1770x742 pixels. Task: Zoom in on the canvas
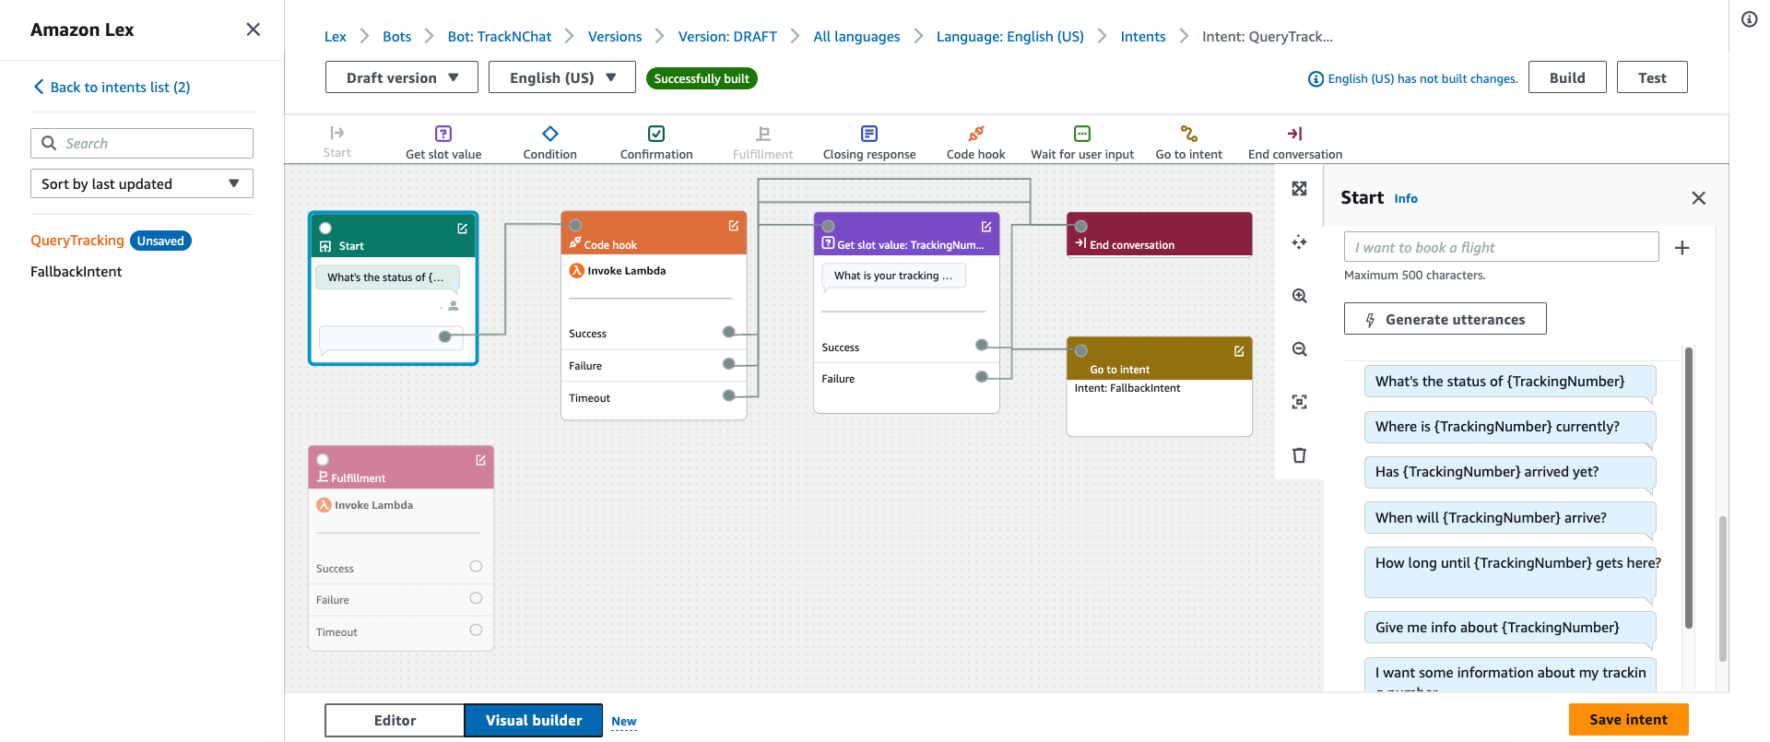click(1300, 296)
